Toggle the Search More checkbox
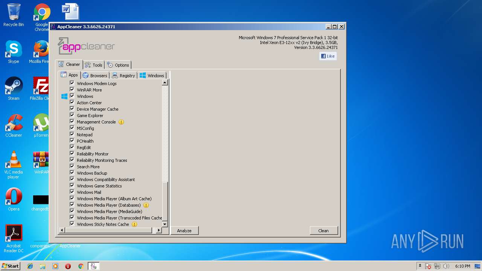This screenshot has height=271, width=482. tap(72, 166)
